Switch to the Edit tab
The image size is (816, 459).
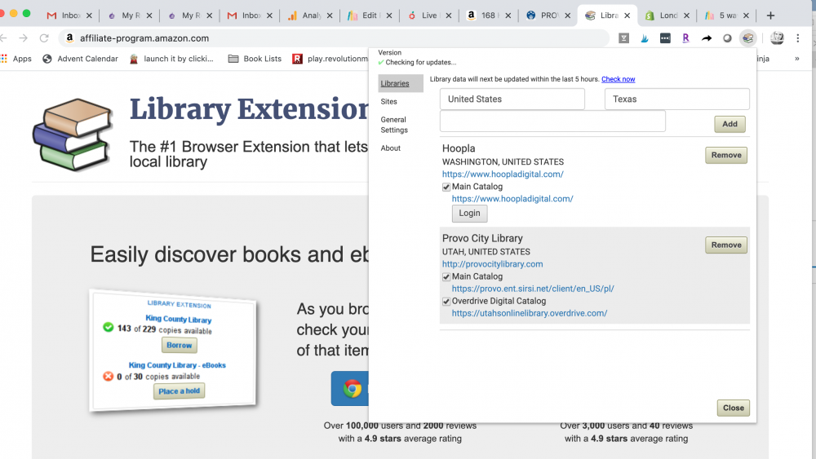[x=370, y=15]
